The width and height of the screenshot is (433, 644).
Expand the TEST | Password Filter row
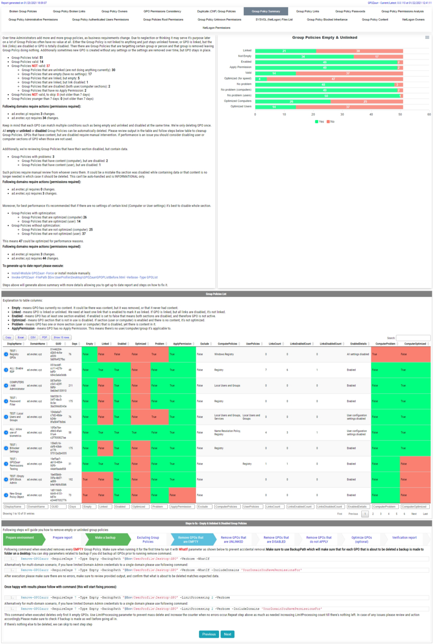(6, 401)
